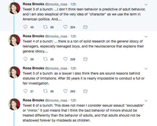Reply to Tweet 5 about statutes of limitations

25,91
